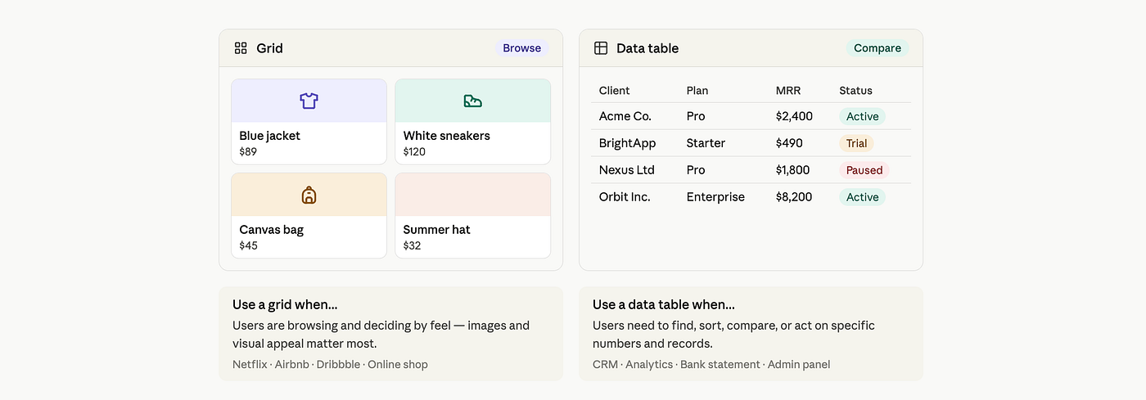Click the $8,200 MRR value
1146x400 pixels.
point(794,197)
